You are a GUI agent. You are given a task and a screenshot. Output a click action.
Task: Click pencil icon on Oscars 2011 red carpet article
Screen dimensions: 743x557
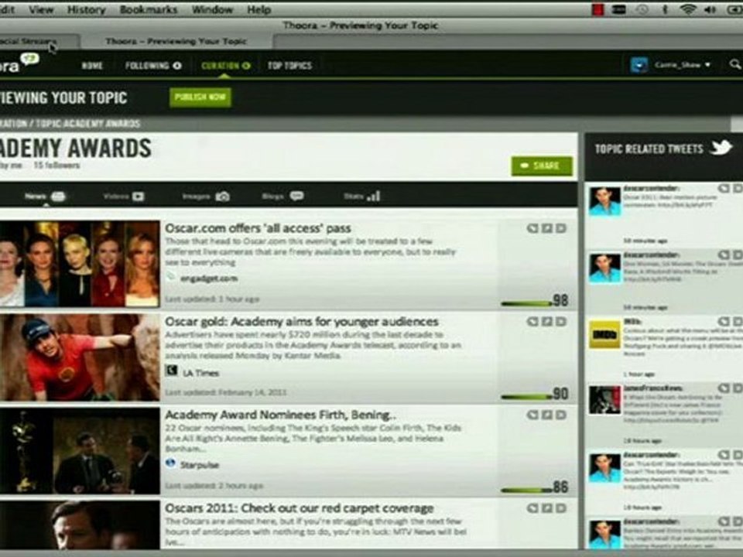pyautogui.click(x=547, y=508)
